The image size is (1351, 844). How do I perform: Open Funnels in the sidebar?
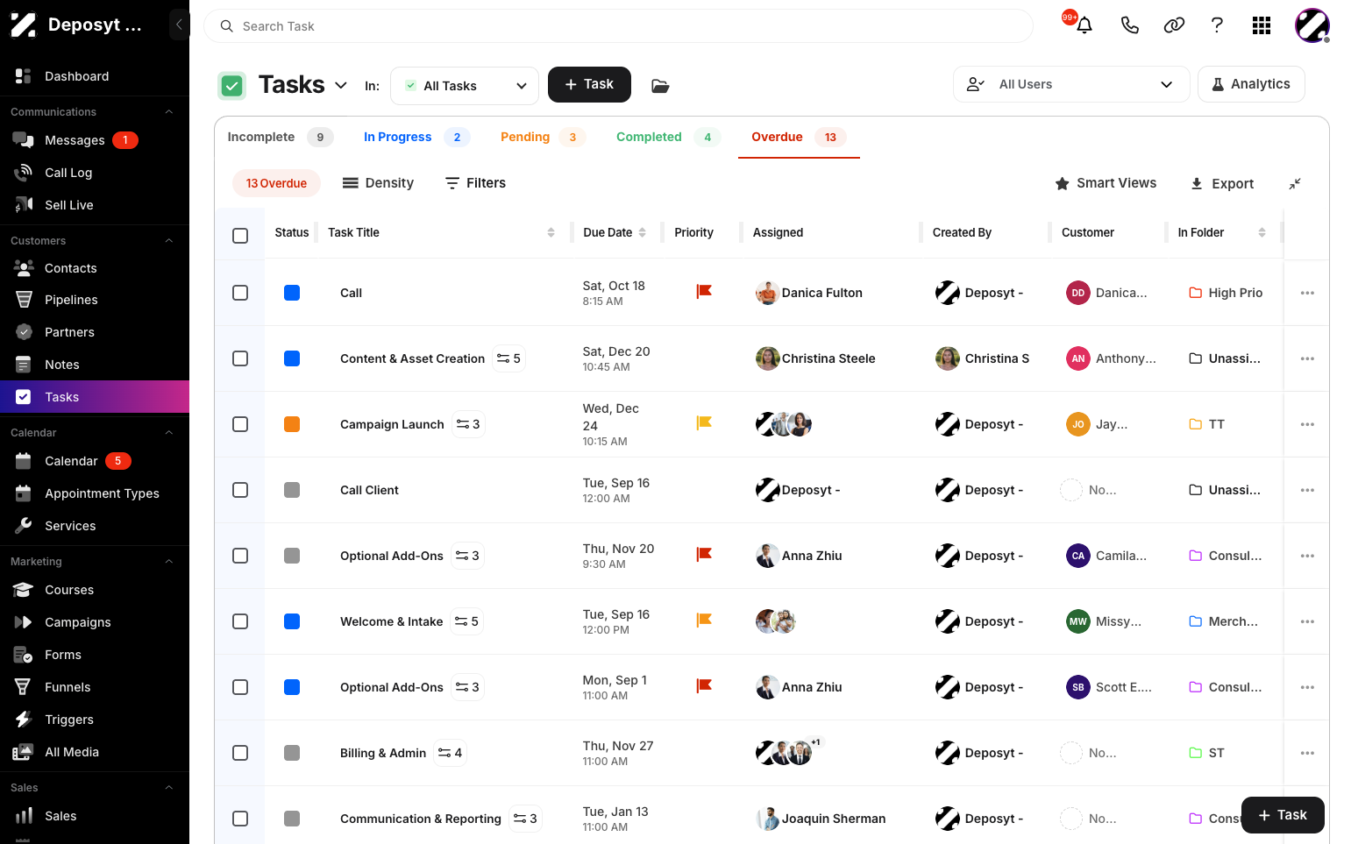[68, 687]
